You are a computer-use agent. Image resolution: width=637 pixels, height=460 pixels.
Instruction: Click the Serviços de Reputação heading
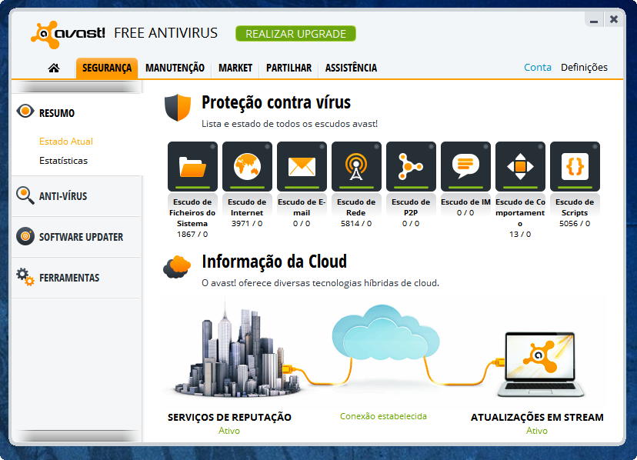(229, 418)
